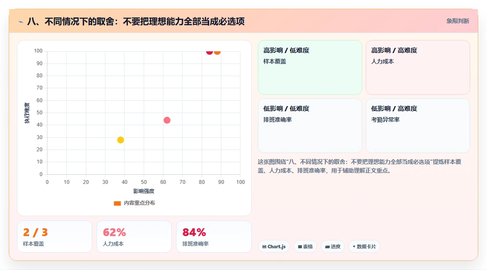Click the orange point at top of chart
Screen dimensions: 487x270
coord(217,52)
